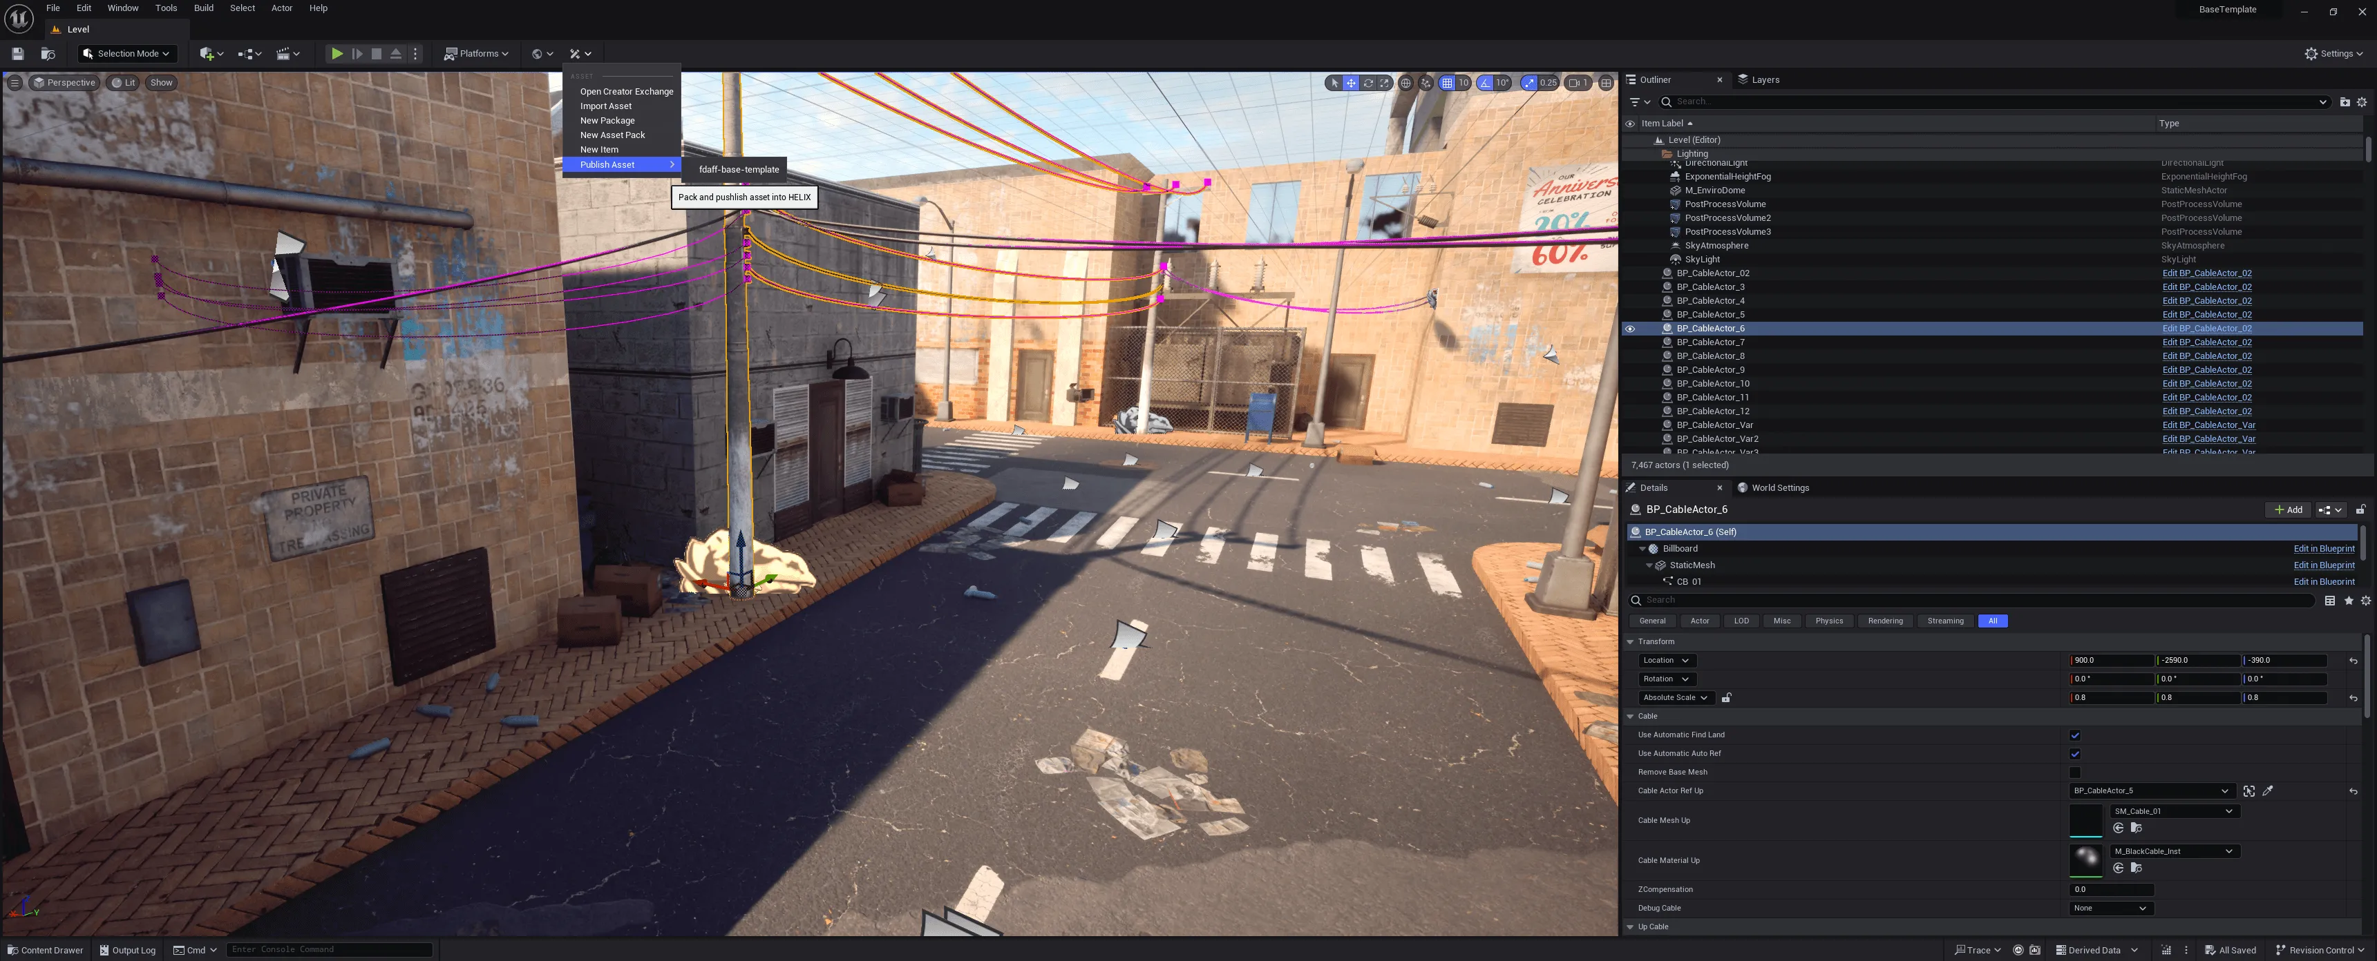Select the Scale transform tool in viewport
This screenshot has height=961, width=2377.
coord(1384,83)
